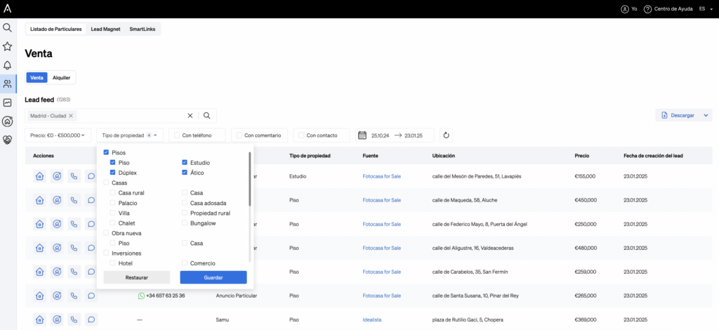Expand the Descargar dropdown arrow

point(706,115)
